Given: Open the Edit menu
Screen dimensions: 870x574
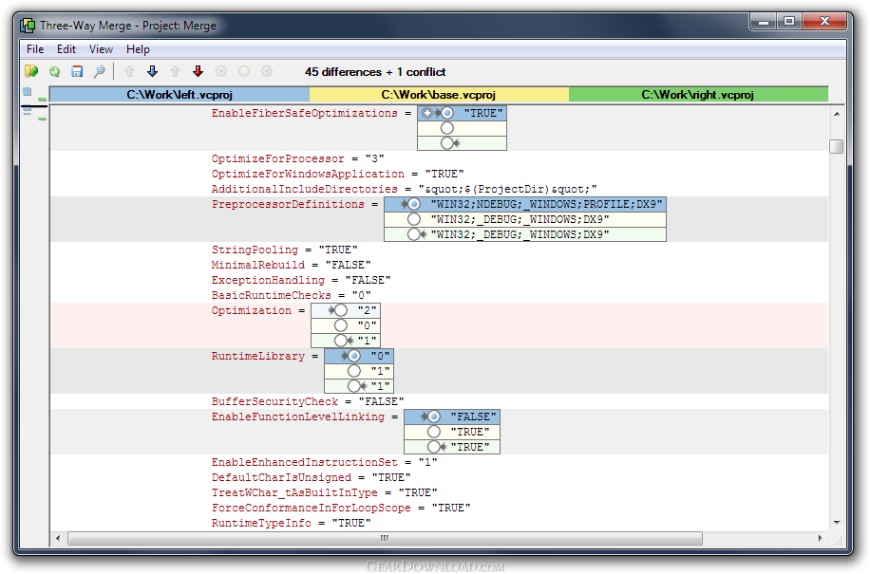Looking at the screenshot, I should [x=66, y=49].
